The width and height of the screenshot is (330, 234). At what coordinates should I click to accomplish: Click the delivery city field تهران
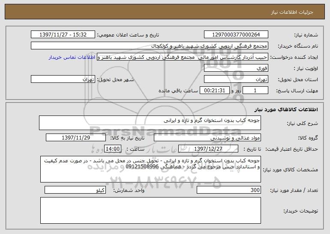pyautogui.click(x=63, y=79)
